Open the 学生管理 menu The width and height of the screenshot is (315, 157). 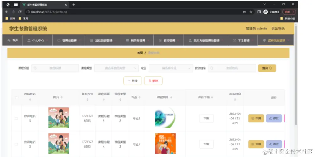[x=243, y=40]
